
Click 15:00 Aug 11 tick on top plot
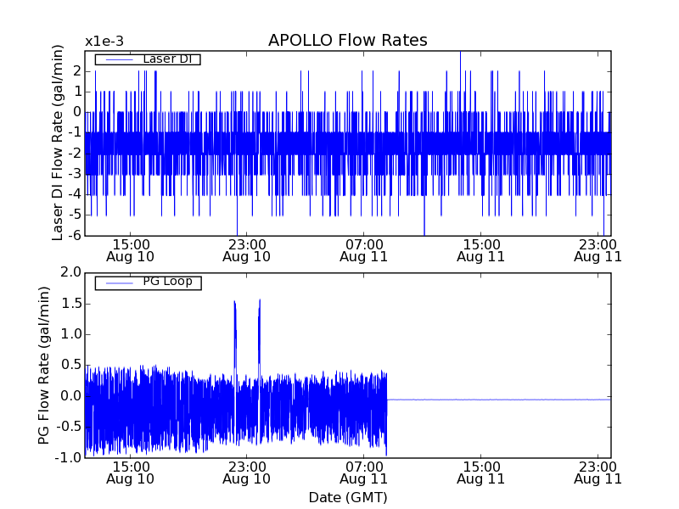click(x=481, y=249)
